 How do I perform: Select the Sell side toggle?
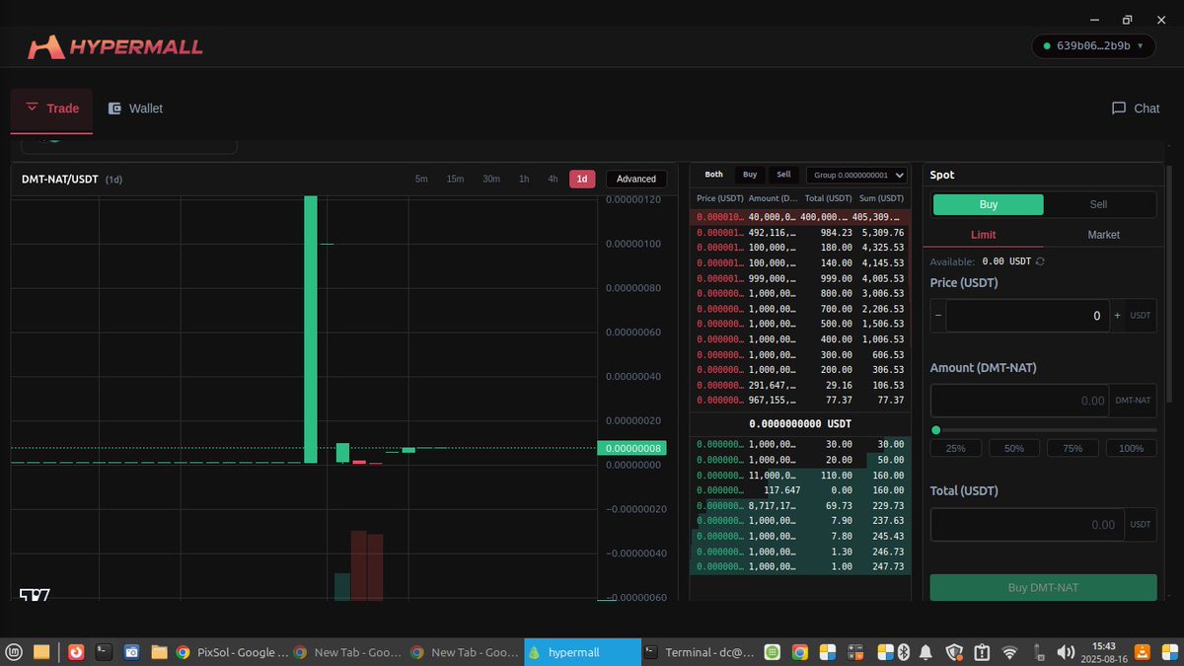tap(1098, 204)
